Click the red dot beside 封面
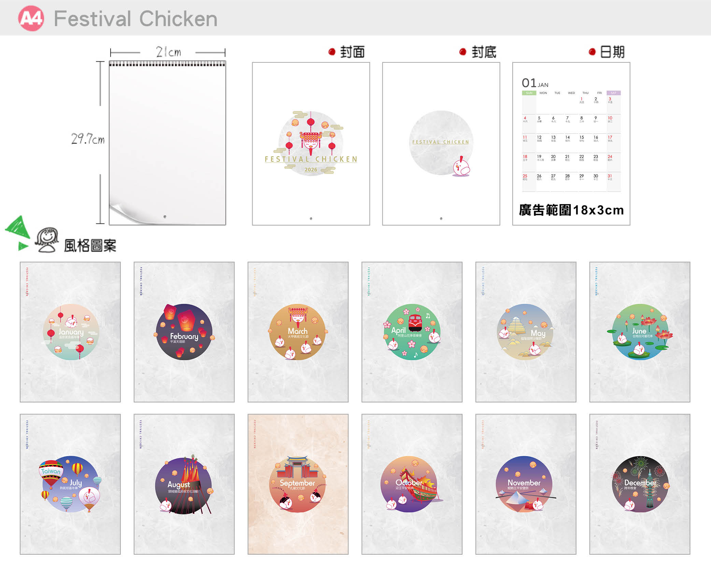 (x=332, y=52)
